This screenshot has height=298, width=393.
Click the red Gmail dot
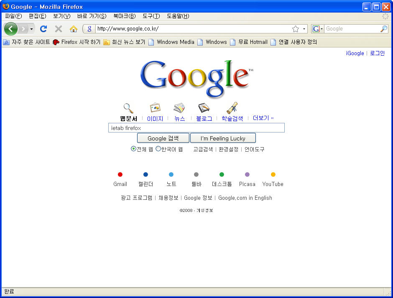pos(120,174)
